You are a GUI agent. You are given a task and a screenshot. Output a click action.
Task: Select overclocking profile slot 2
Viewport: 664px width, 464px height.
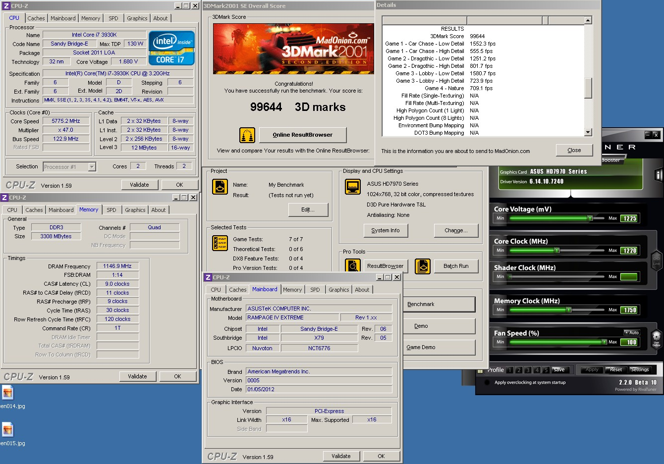(x=519, y=370)
